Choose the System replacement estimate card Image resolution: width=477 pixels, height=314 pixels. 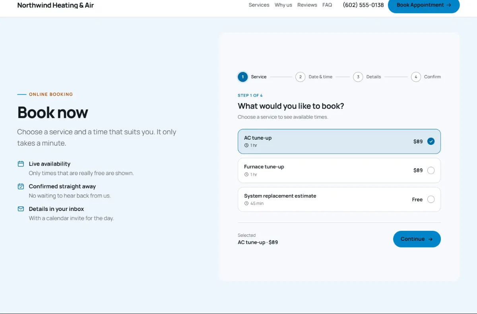coord(339,199)
